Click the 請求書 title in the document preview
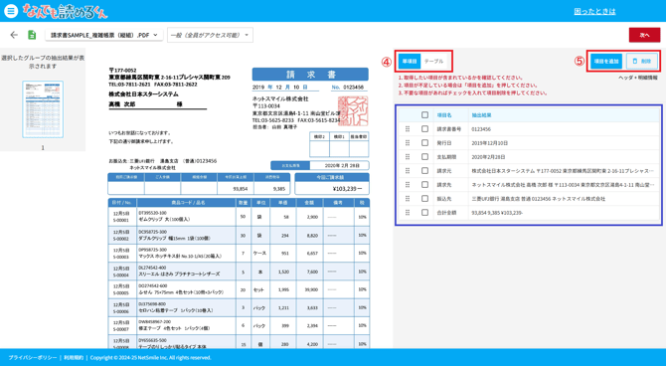Image resolution: width=666 pixels, height=366 pixels. click(x=310, y=75)
